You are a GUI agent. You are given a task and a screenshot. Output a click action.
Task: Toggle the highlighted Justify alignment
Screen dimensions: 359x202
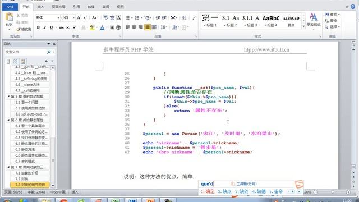pyautogui.click(x=148, y=27)
